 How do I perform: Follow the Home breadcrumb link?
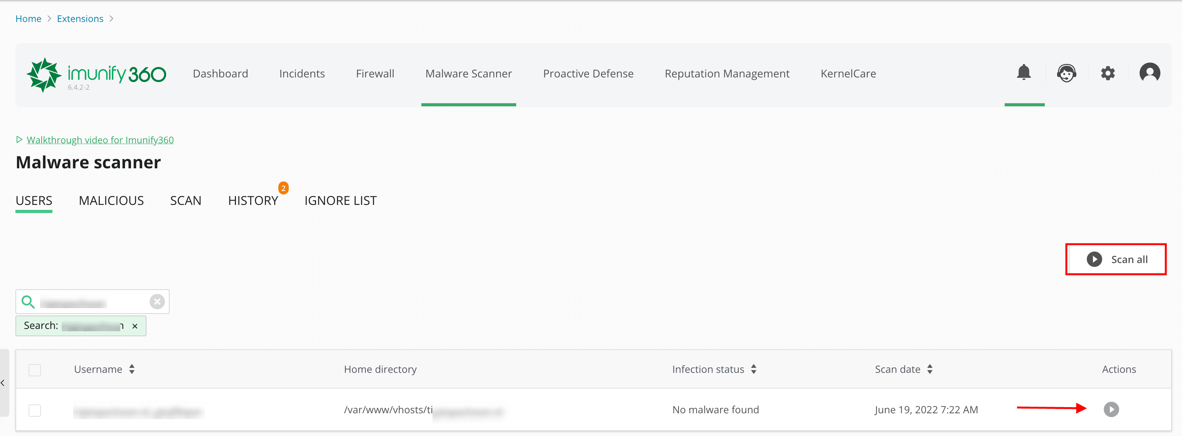click(x=29, y=19)
